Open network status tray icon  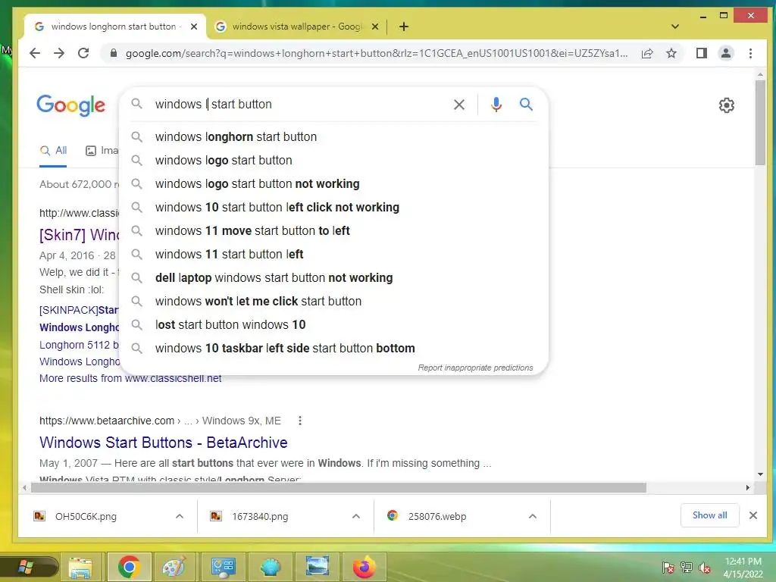[687, 568]
